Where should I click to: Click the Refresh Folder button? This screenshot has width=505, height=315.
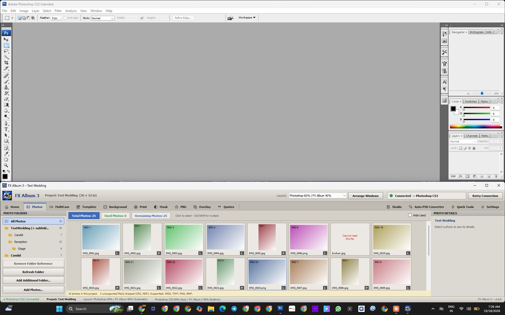pyautogui.click(x=34, y=272)
